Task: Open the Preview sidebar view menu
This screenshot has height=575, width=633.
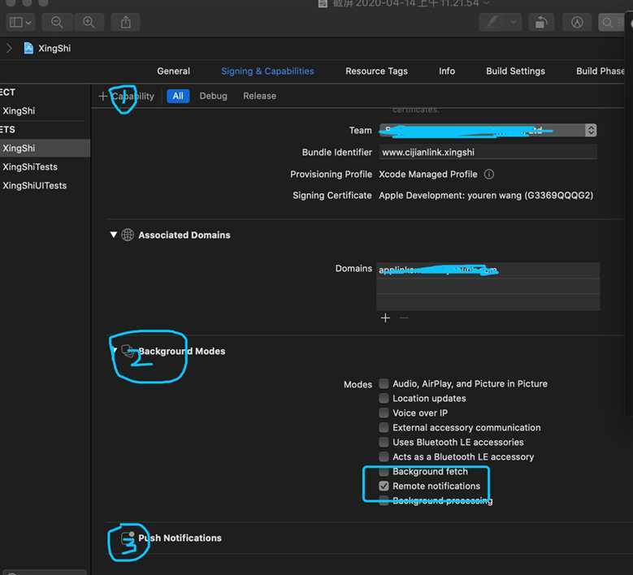Action: coord(20,22)
